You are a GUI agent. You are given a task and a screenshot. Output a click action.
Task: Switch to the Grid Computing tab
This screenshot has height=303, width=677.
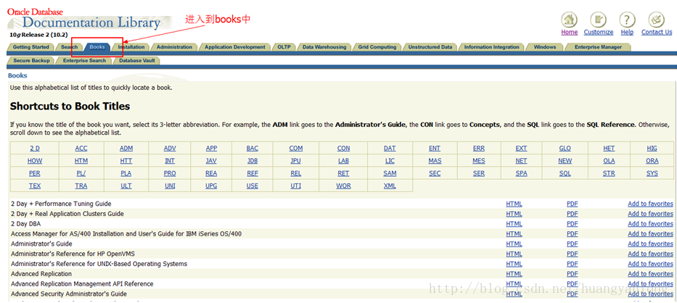377,47
